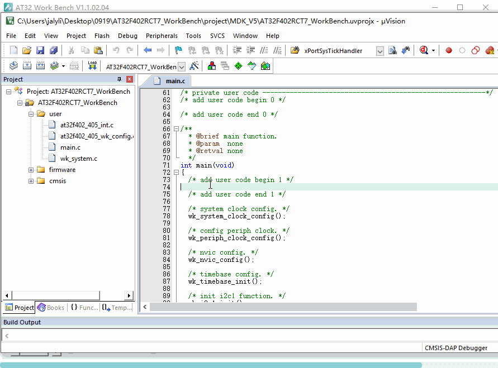Select wk_system.c in the project tree
This screenshot has width=498, height=368.
[x=79, y=159]
